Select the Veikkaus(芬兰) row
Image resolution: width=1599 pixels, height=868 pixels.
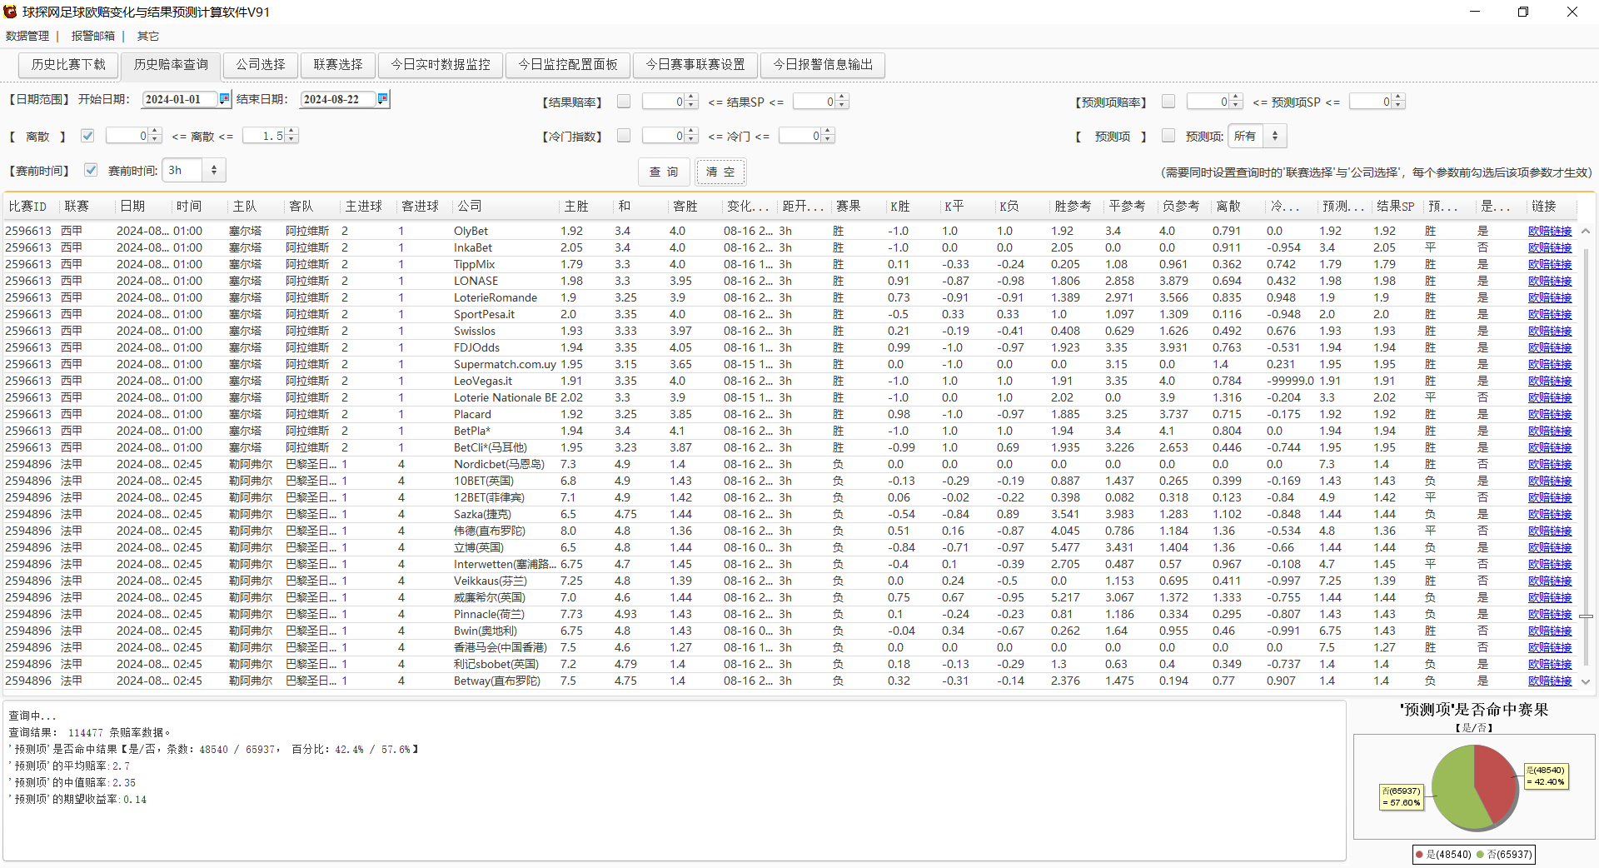(x=791, y=581)
